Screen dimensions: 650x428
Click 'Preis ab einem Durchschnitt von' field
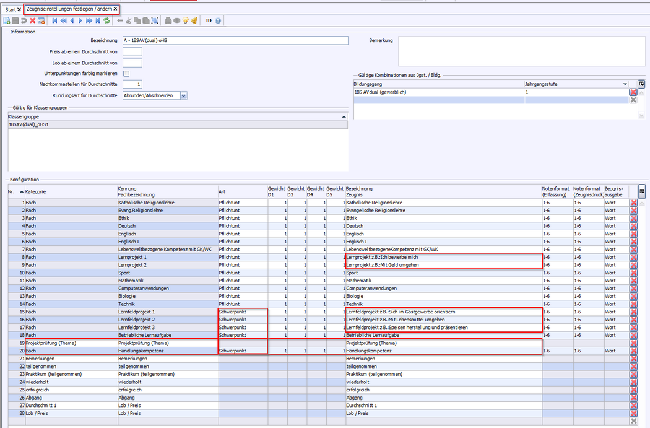pyautogui.click(x=132, y=51)
